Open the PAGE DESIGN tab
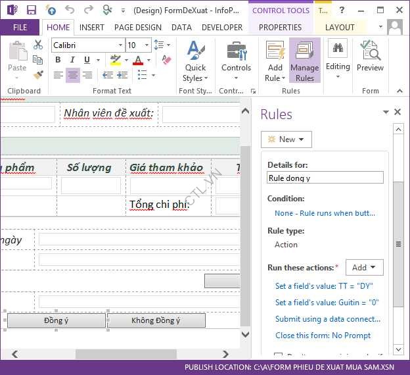This screenshot has width=410, height=375. [137, 28]
